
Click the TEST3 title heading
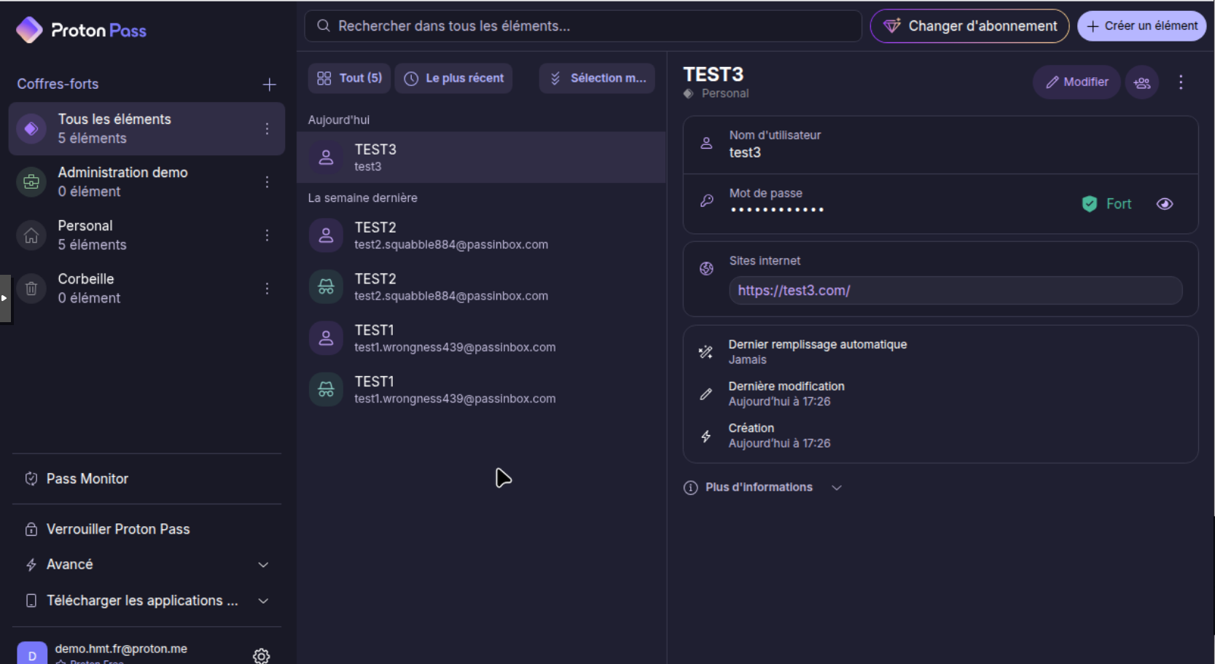pos(713,74)
